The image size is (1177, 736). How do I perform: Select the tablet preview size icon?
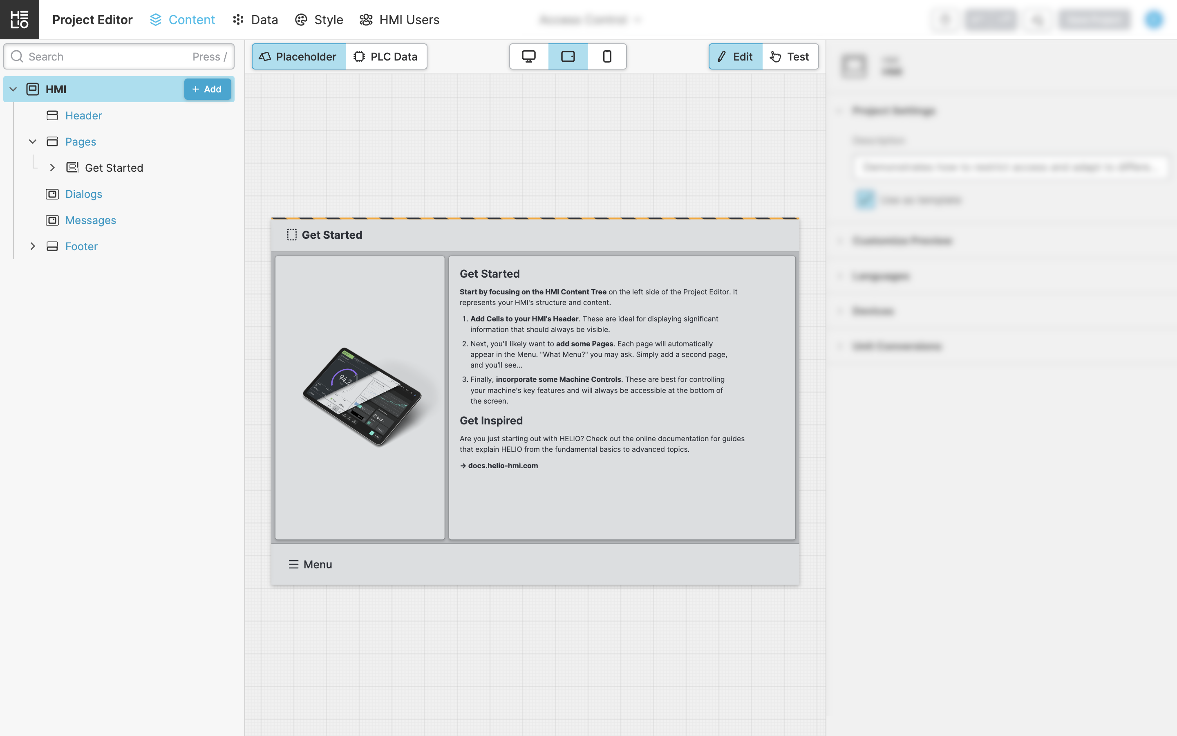pos(568,56)
